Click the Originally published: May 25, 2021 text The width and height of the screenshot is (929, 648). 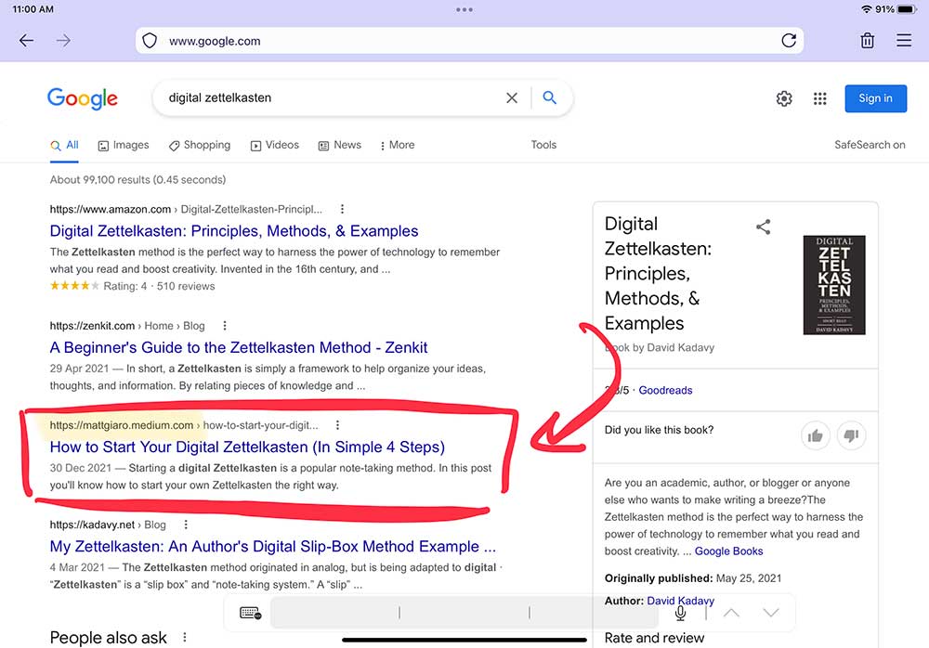[693, 578]
